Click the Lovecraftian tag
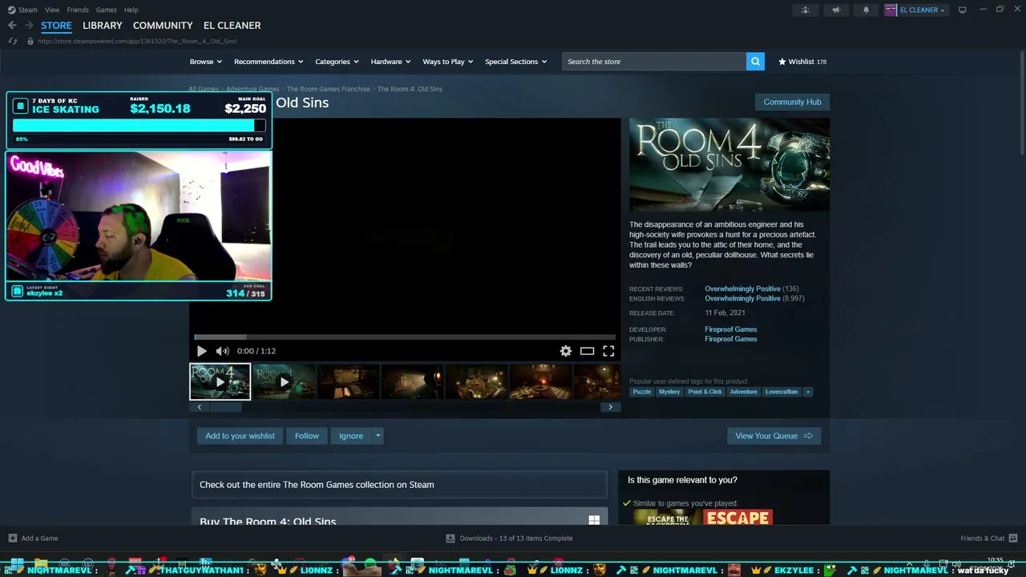1026x577 pixels. (782, 392)
